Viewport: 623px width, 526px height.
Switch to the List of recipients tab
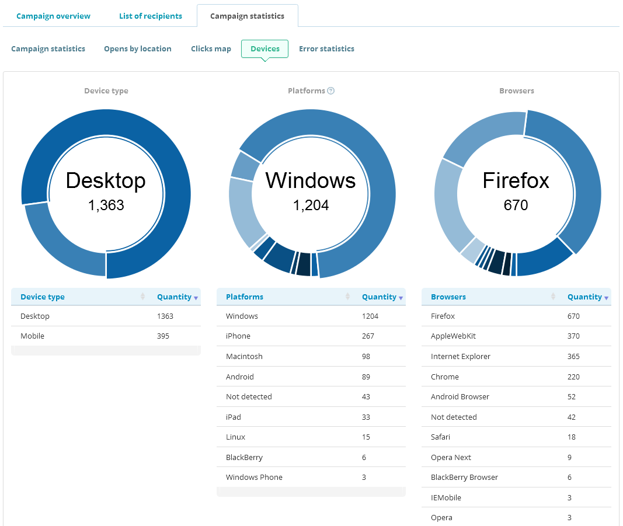[151, 16]
